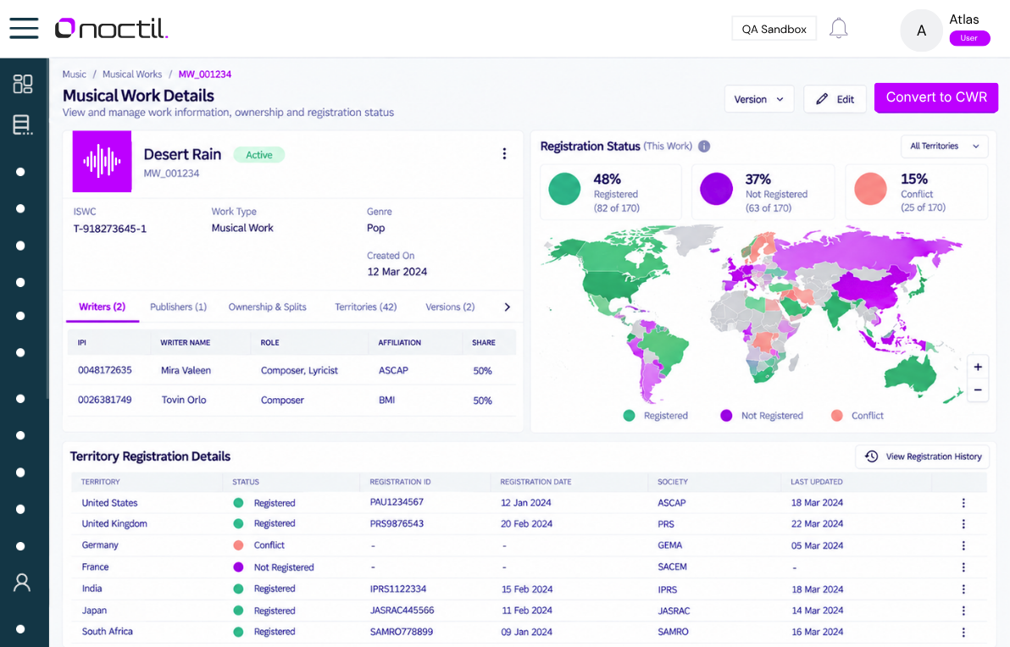Zoom in on the map
This screenshot has height=647, width=1010.
click(978, 367)
